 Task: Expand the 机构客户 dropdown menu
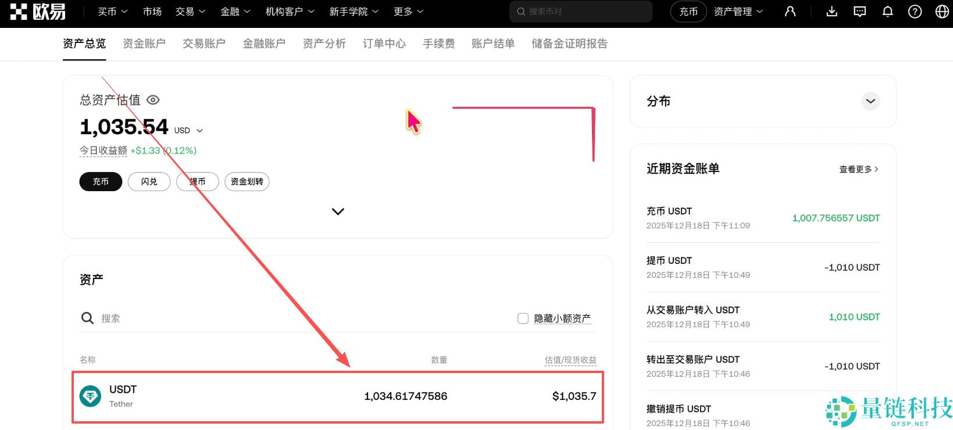(290, 12)
